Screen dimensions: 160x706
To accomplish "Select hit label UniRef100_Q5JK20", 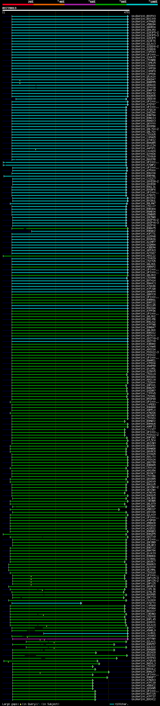I will (x=143, y=77).
